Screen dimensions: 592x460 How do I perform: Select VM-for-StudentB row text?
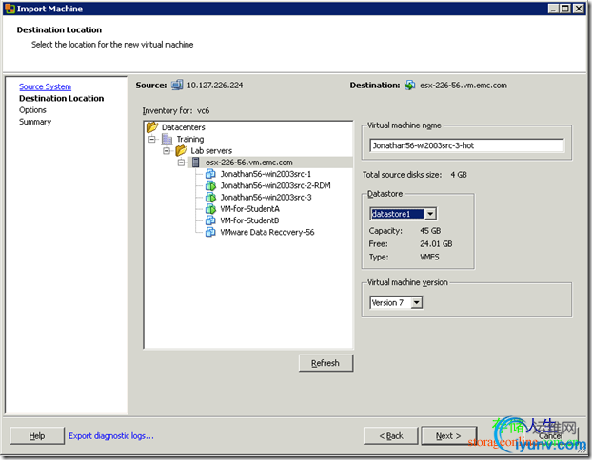250,220
